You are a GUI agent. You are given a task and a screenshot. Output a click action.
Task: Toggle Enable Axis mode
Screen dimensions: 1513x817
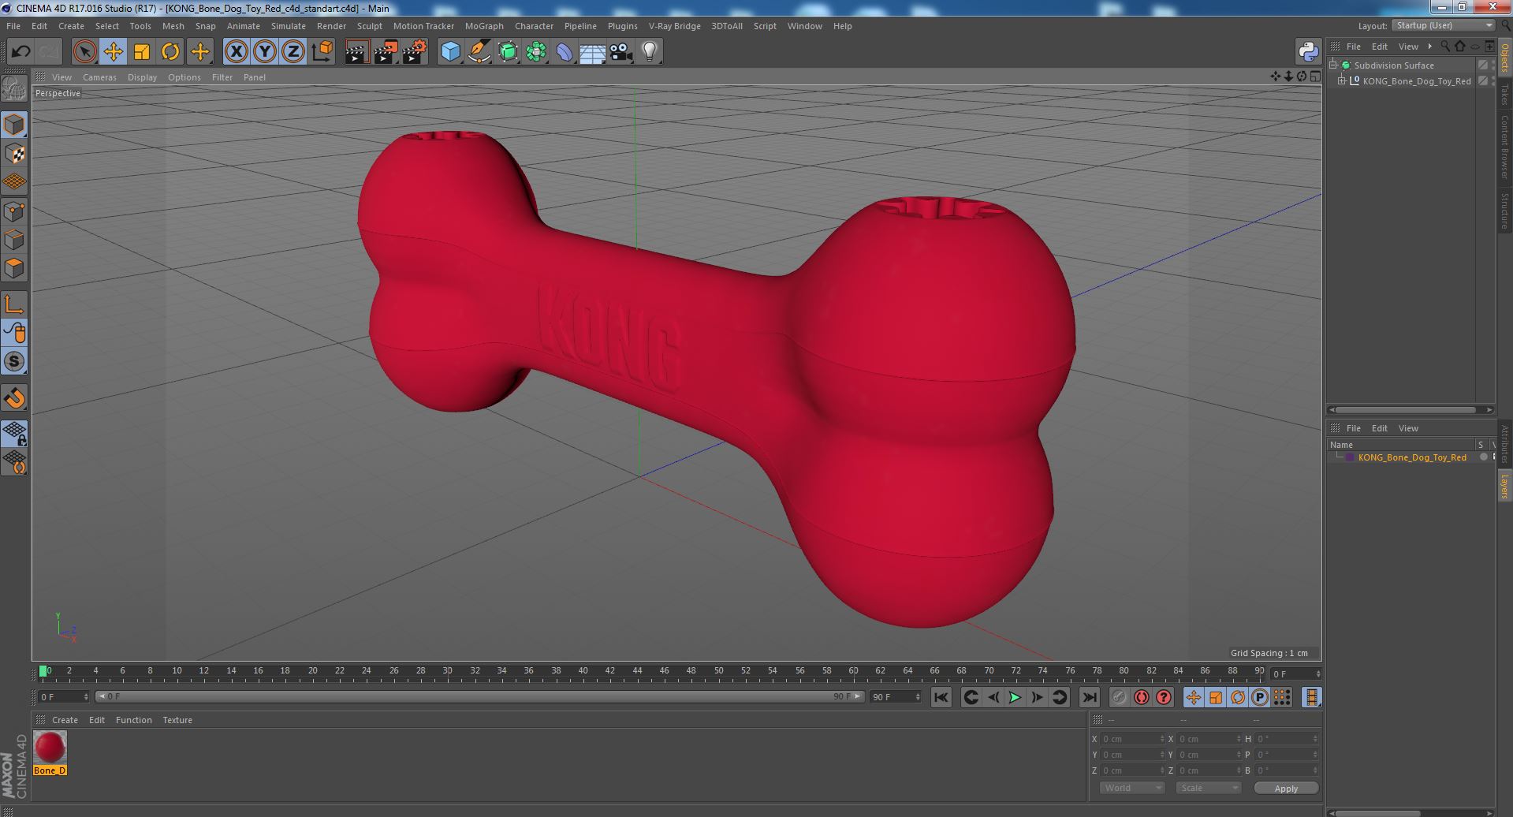tap(14, 304)
